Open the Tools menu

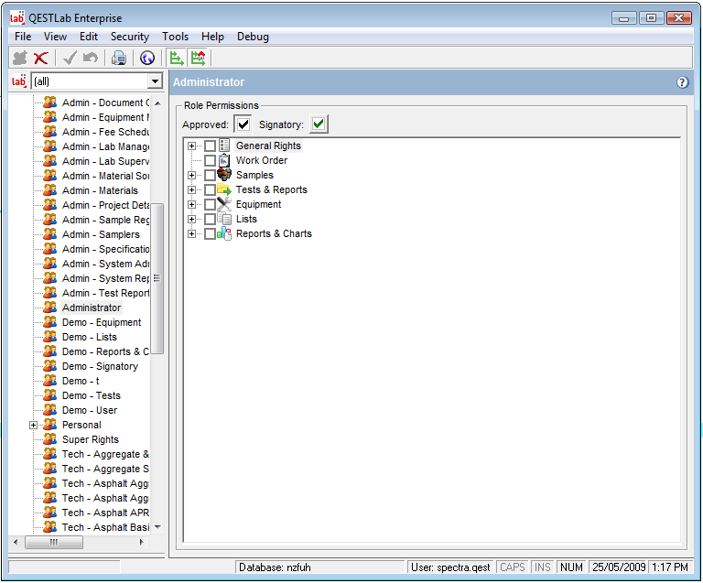click(175, 37)
